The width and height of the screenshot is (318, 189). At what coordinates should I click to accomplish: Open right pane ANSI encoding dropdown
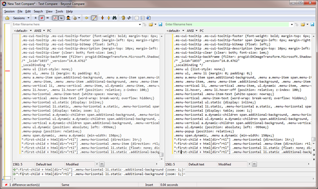click(x=192, y=30)
